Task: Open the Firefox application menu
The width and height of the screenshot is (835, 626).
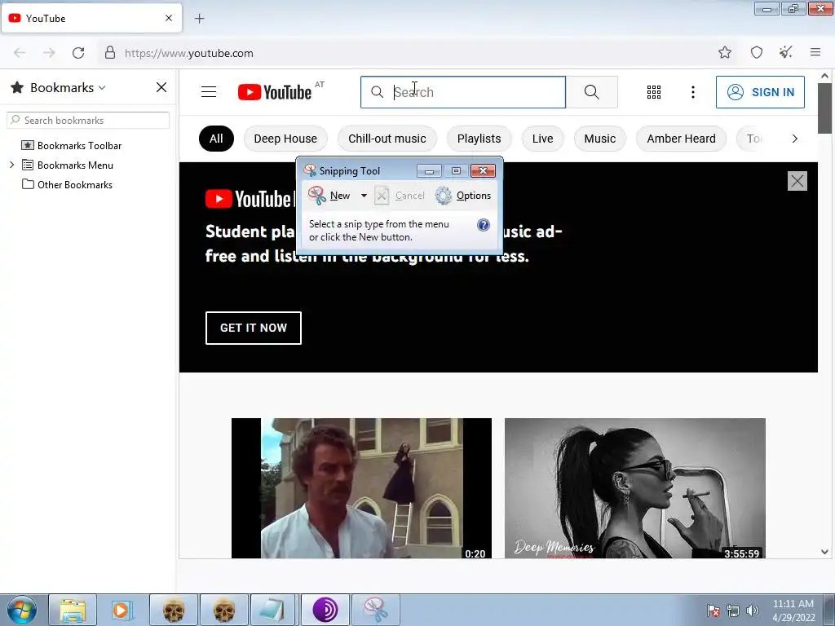Action: coord(815,52)
